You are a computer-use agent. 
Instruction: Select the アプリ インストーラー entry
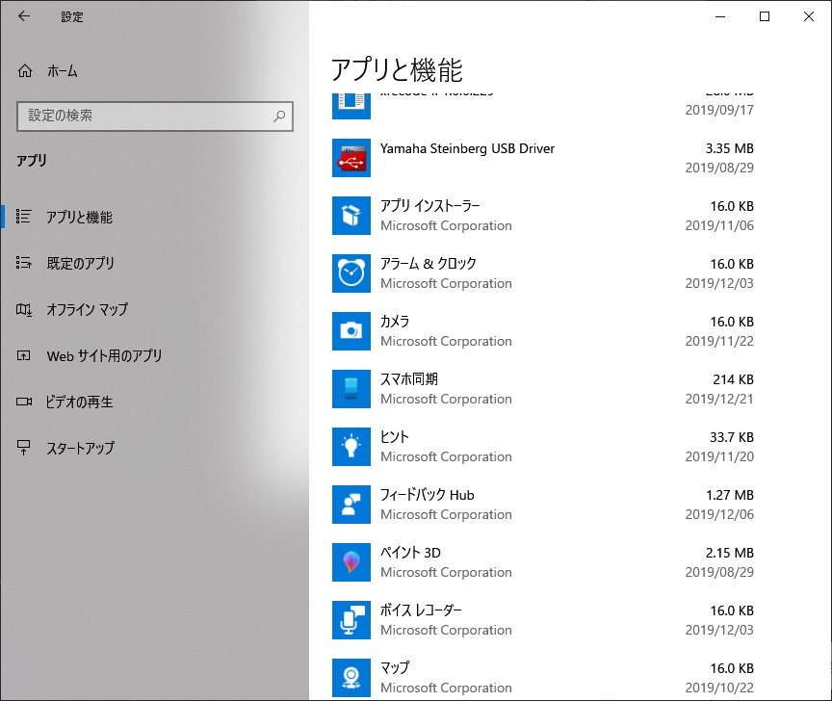pos(543,216)
